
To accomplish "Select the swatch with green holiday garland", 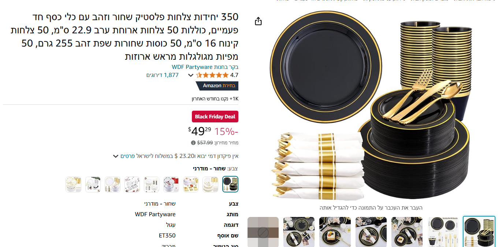I will point(93,184).
